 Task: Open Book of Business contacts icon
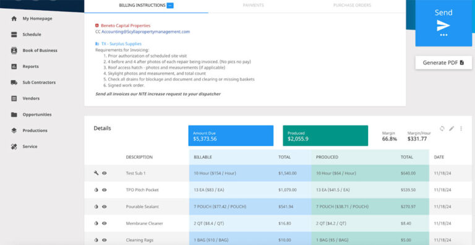tap(14, 50)
